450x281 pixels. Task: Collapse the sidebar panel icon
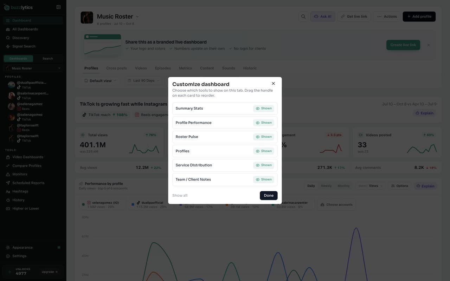click(x=58, y=7)
